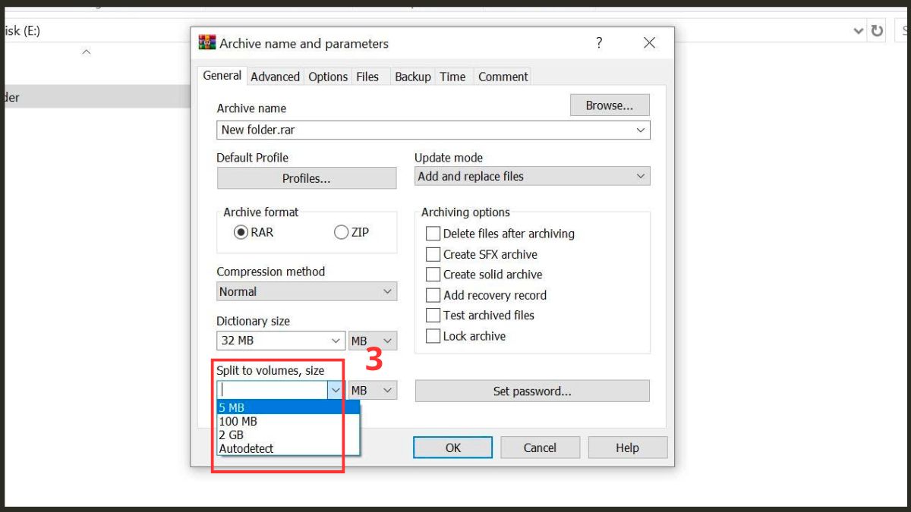The image size is (911, 512).
Task: Choose 5 MB from the volume size list
Action: (288, 407)
